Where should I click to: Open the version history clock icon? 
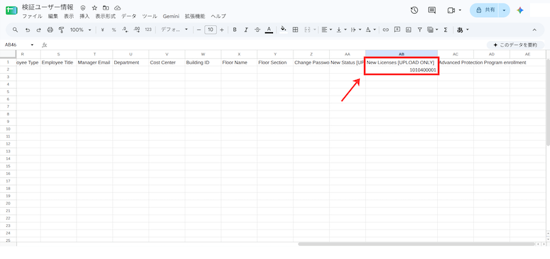point(415,10)
